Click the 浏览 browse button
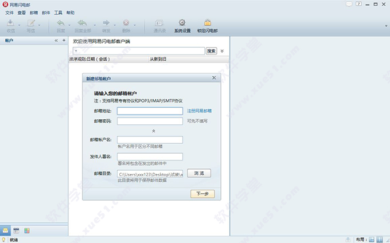This screenshot has height=243, width=390. [199, 173]
